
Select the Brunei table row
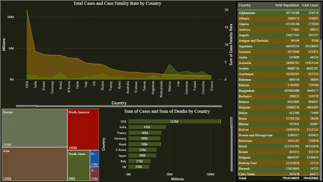[x=279, y=152]
